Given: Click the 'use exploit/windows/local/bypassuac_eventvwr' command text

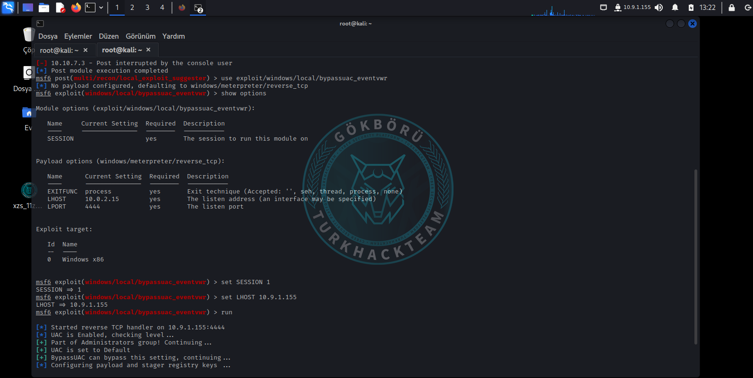Looking at the screenshot, I should click(x=304, y=78).
